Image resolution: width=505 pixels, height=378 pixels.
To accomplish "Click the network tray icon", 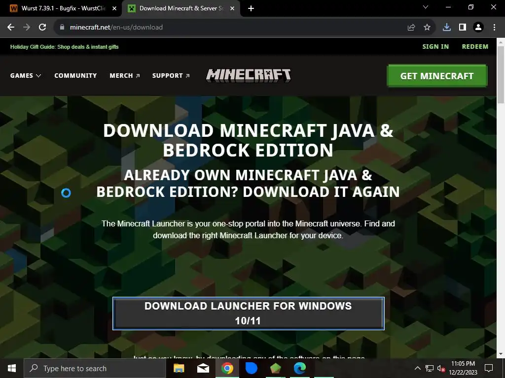I will (430, 368).
